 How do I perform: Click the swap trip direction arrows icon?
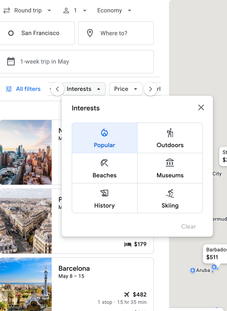pyautogui.click(x=7, y=10)
